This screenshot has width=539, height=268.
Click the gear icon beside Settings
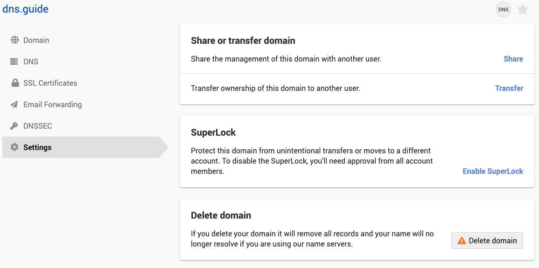pos(14,147)
